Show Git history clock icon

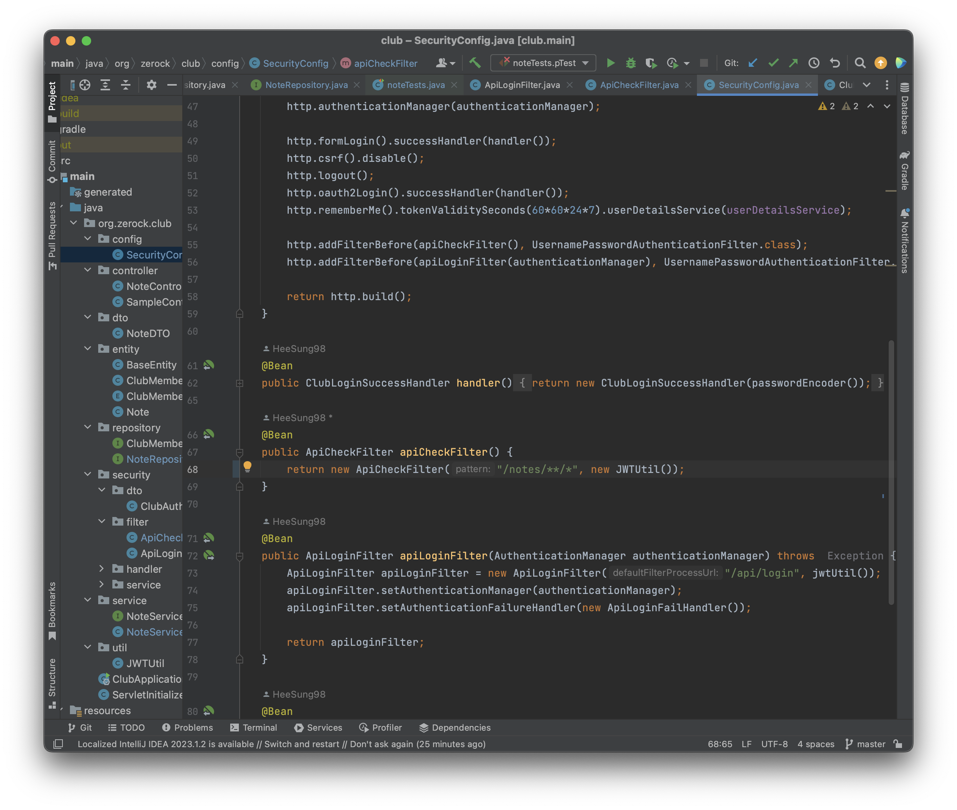814,63
